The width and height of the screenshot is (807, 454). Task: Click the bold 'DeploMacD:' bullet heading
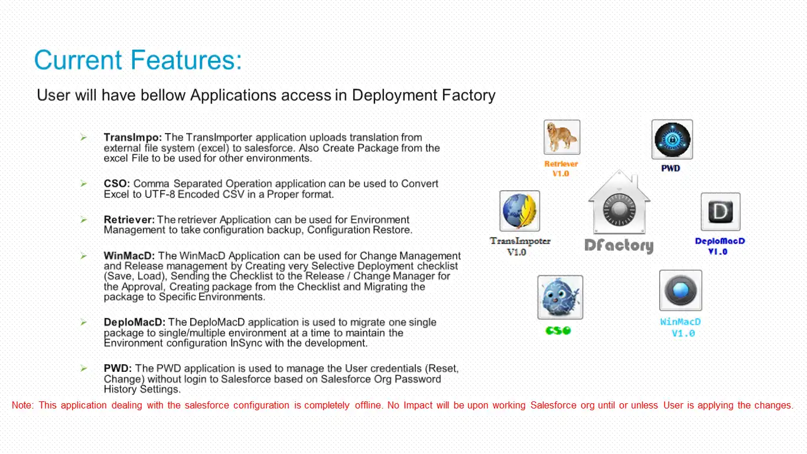(x=135, y=322)
